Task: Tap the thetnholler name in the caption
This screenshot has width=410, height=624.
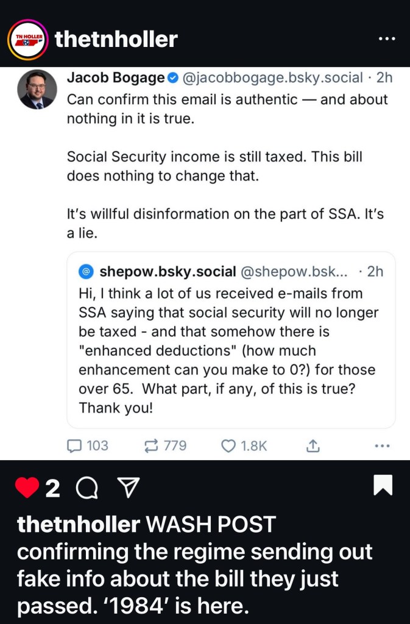Action: tap(76, 525)
